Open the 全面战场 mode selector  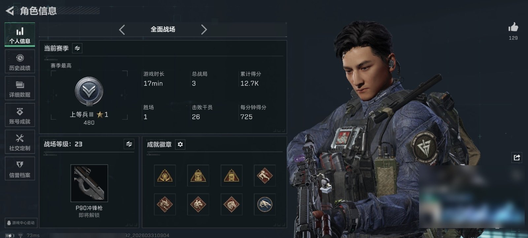(163, 29)
